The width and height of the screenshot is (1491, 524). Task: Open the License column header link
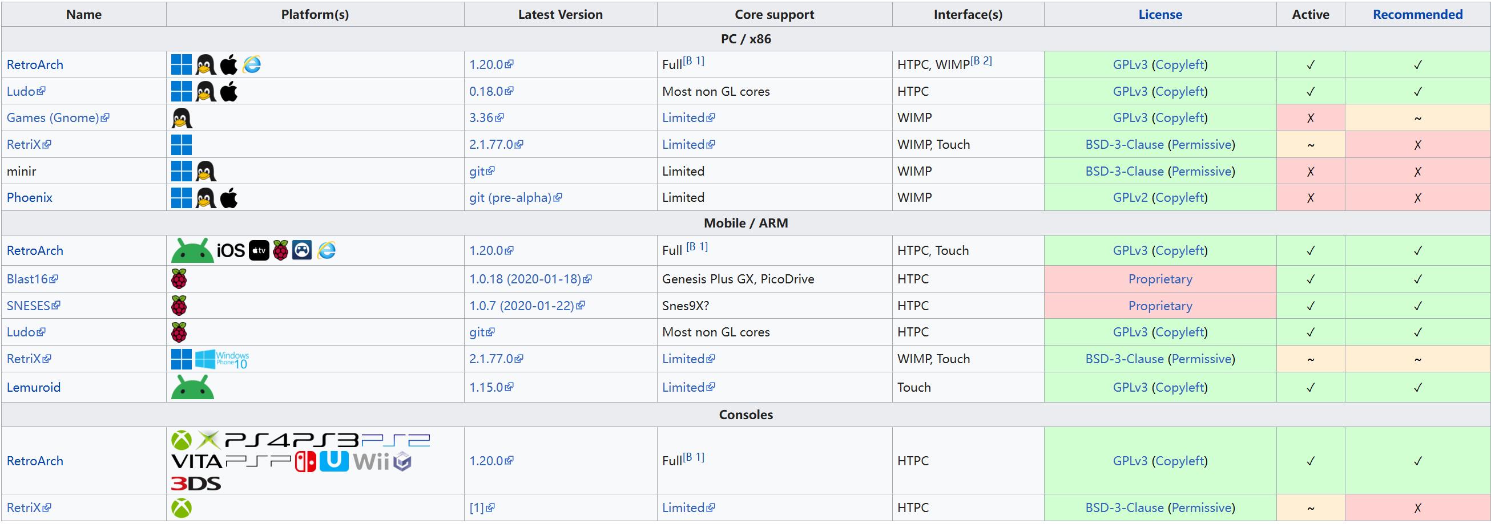click(x=1160, y=14)
